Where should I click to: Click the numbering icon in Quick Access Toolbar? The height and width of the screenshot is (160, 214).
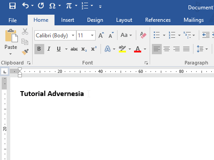(85, 6)
